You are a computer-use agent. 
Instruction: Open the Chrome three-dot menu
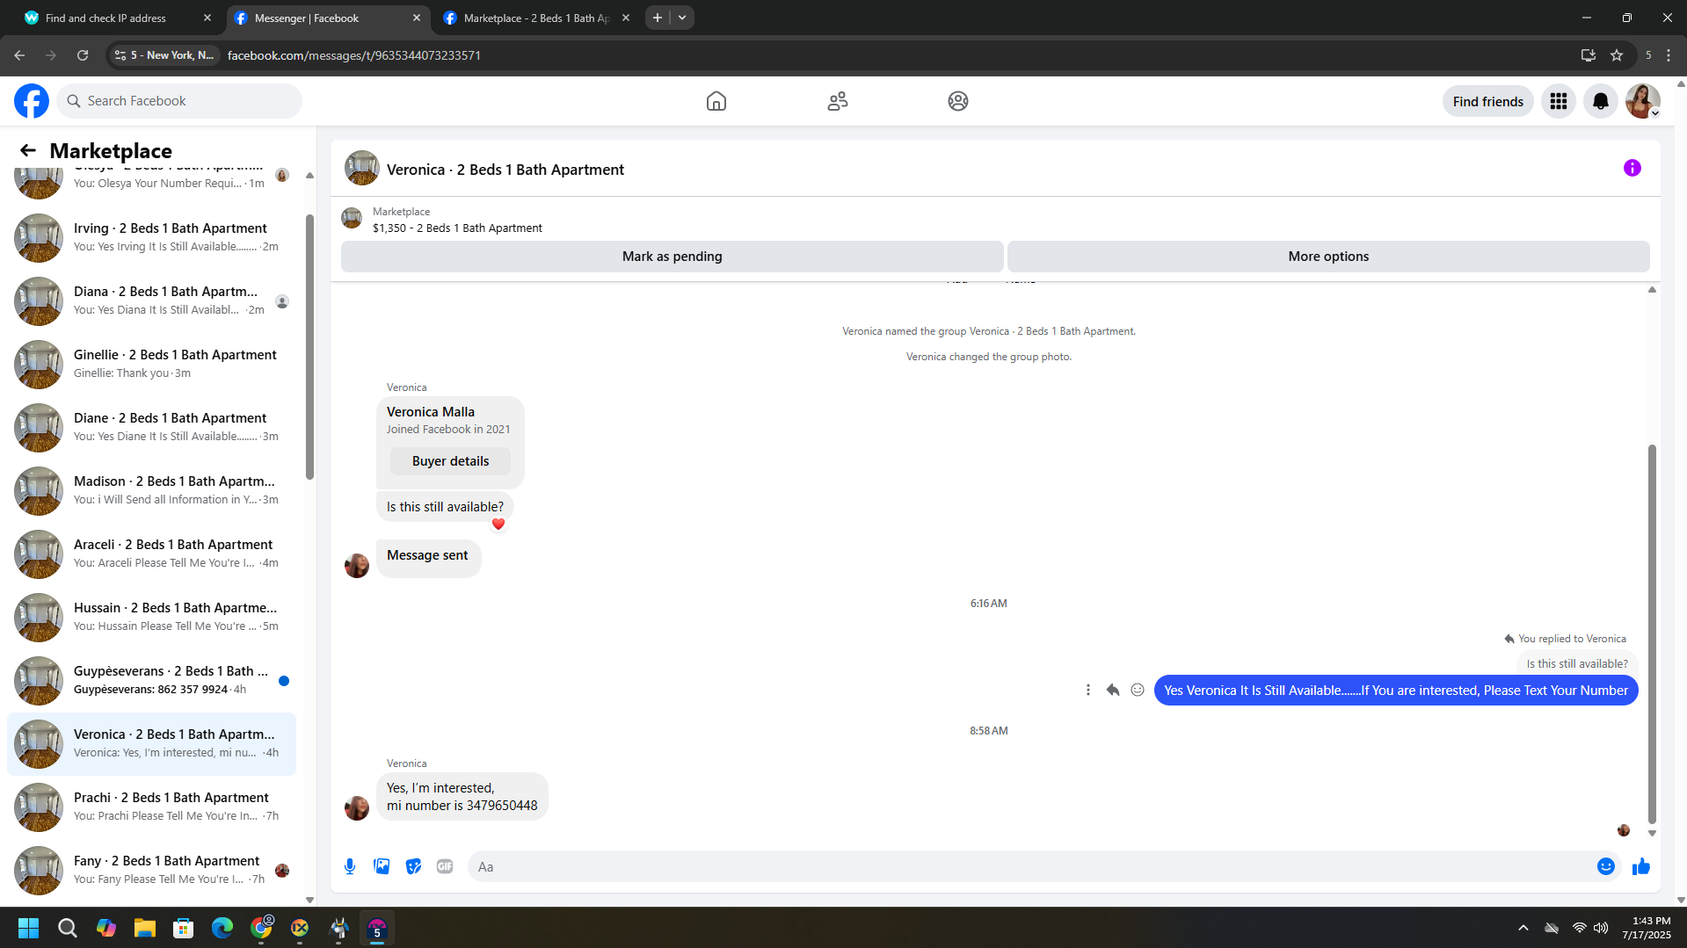click(x=1669, y=55)
